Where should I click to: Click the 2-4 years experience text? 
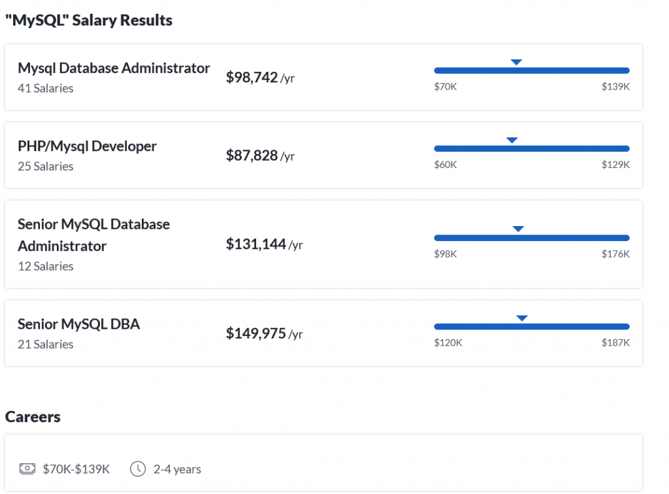pos(177,469)
